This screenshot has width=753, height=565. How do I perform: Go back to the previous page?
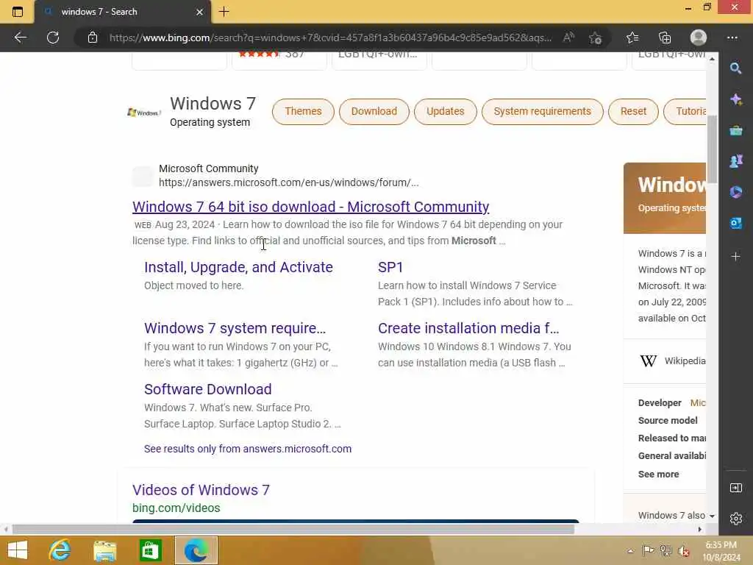[x=20, y=38]
